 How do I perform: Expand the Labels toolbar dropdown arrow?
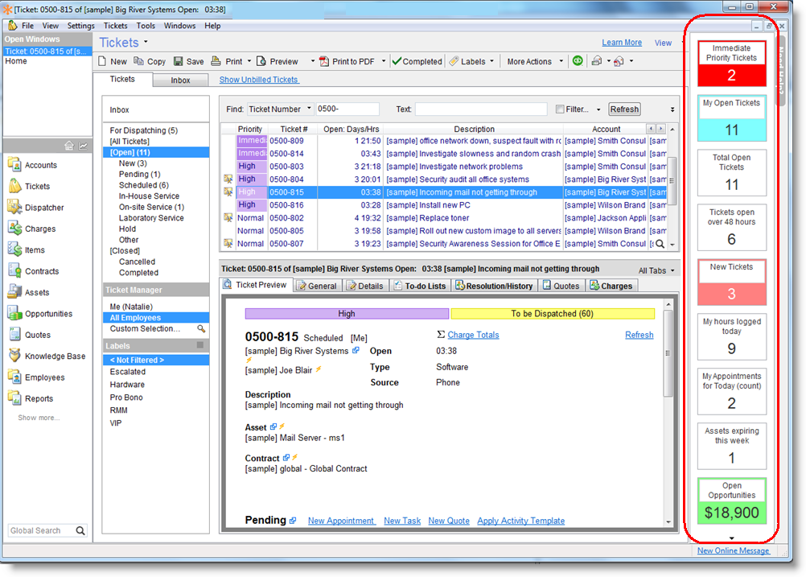coord(491,62)
